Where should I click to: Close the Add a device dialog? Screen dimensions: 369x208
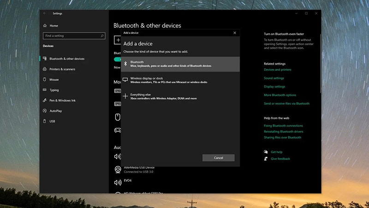[x=235, y=33]
